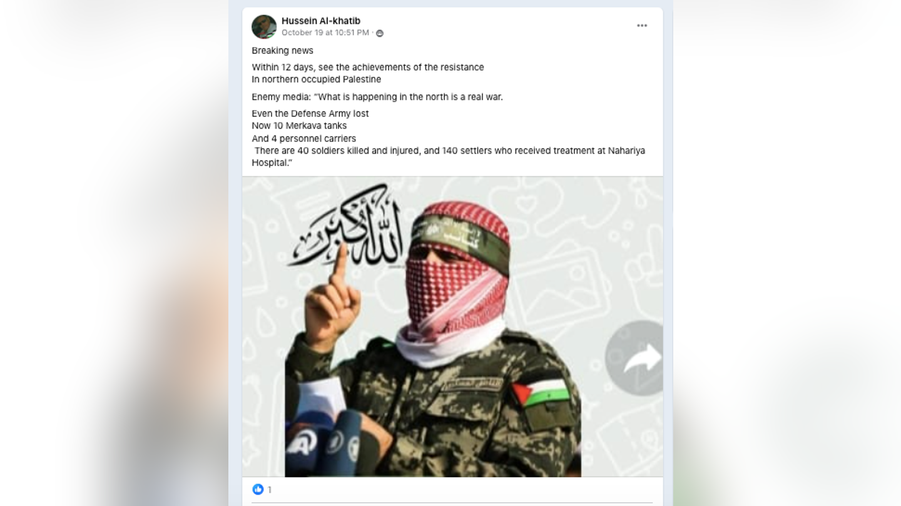Click the "Enemy media" quote line
Viewport: 901px width, 506px height.
[377, 97]
